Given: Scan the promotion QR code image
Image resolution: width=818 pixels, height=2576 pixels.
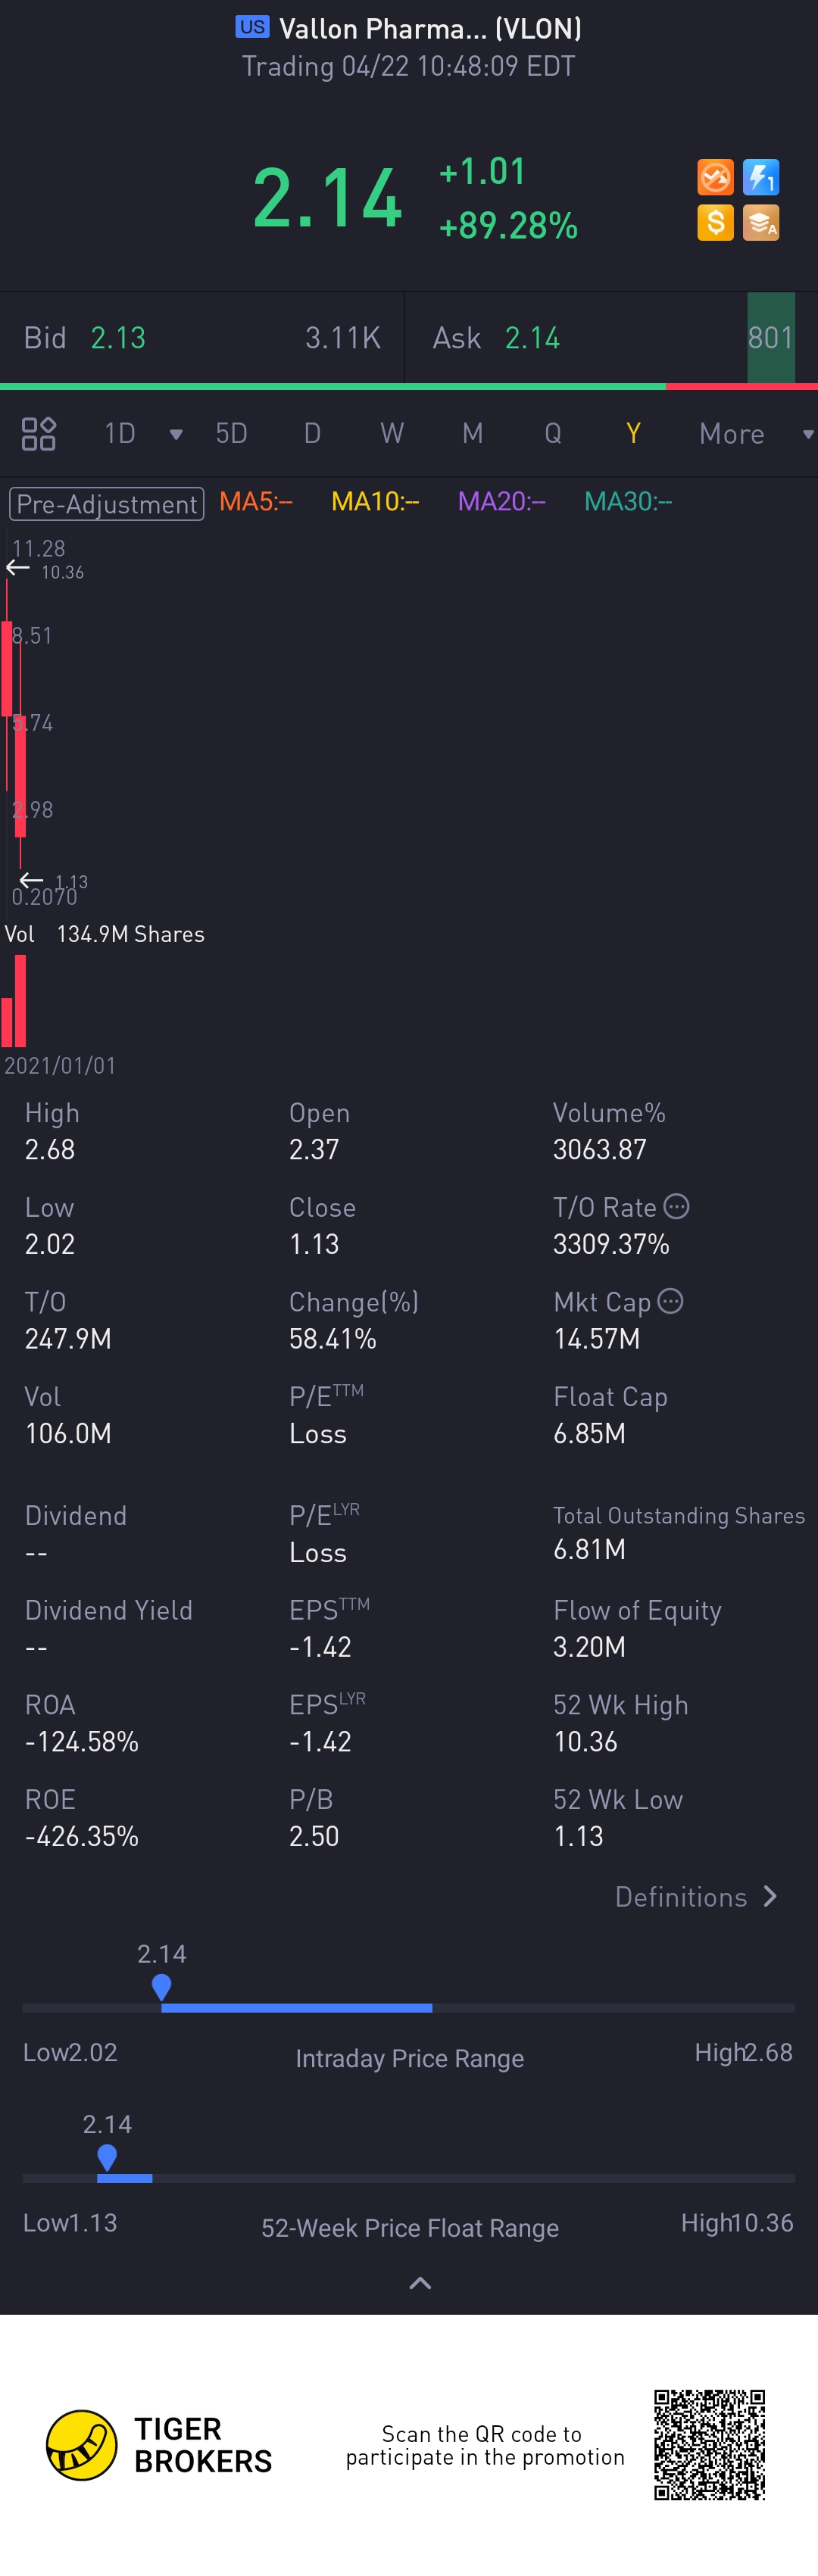Looking at the screenshot, I should pos(709,2444).
